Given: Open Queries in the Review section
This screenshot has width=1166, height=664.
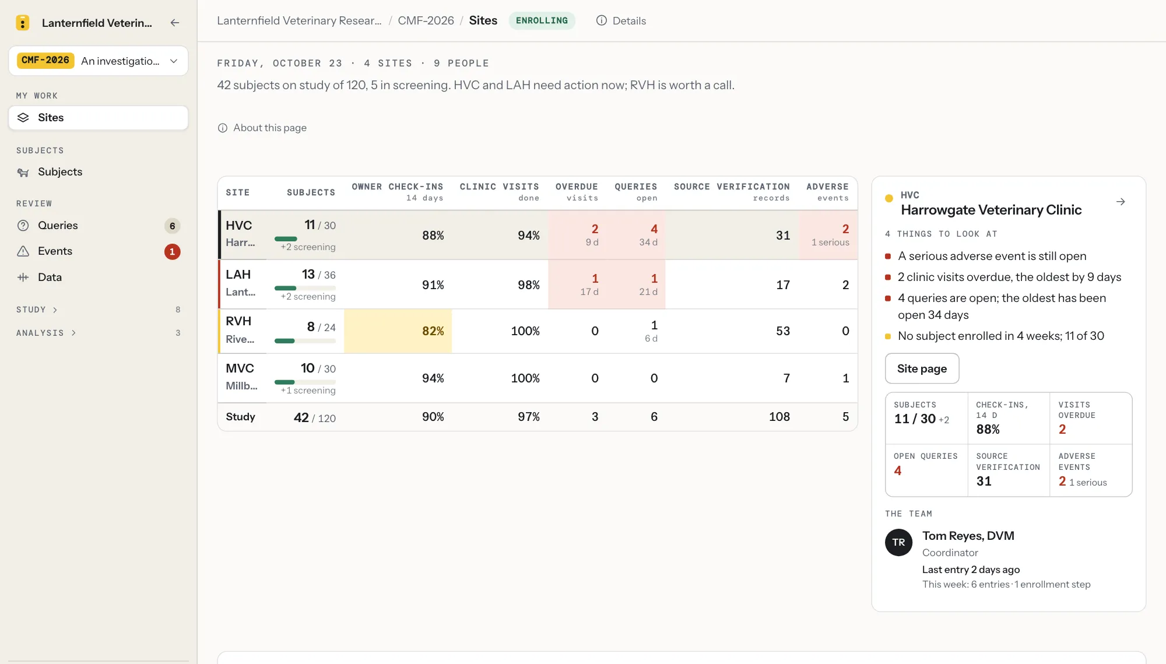Looking at the screenshot, I should [x=99, y=226].
